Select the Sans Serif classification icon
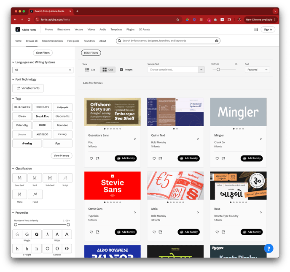 [19, 178]
